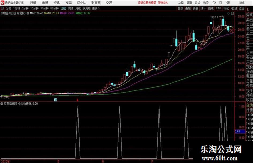This screenshot has width=253, height=163.
Task: Click the 自动 label in the right panel
Action: click(250, 105)
